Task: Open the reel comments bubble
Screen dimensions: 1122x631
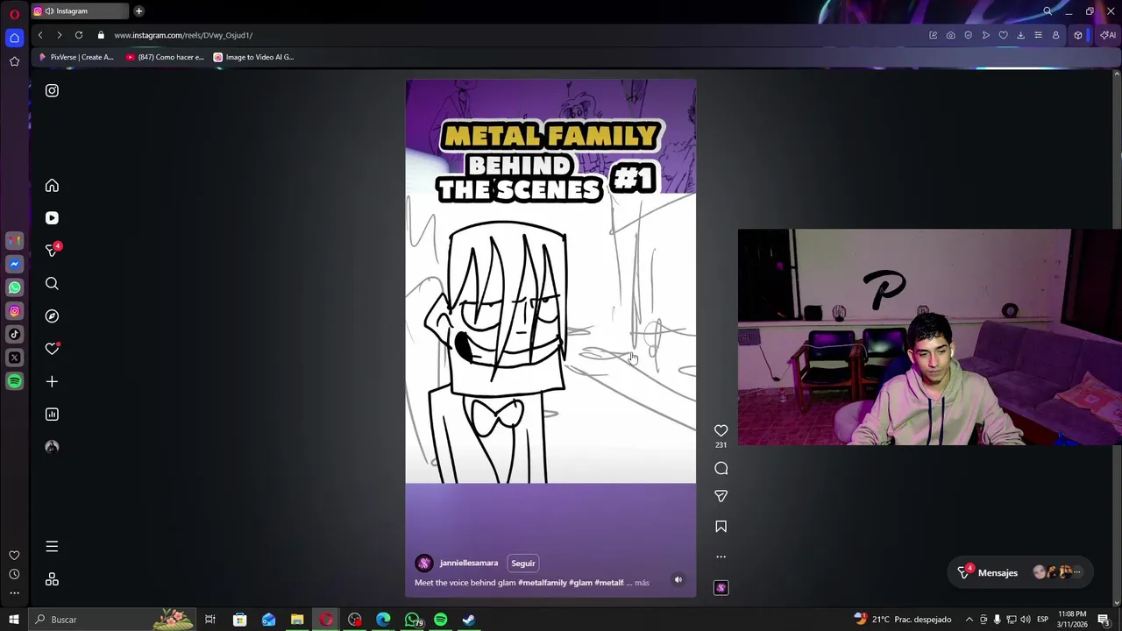Action: click(x=721, y=468)
